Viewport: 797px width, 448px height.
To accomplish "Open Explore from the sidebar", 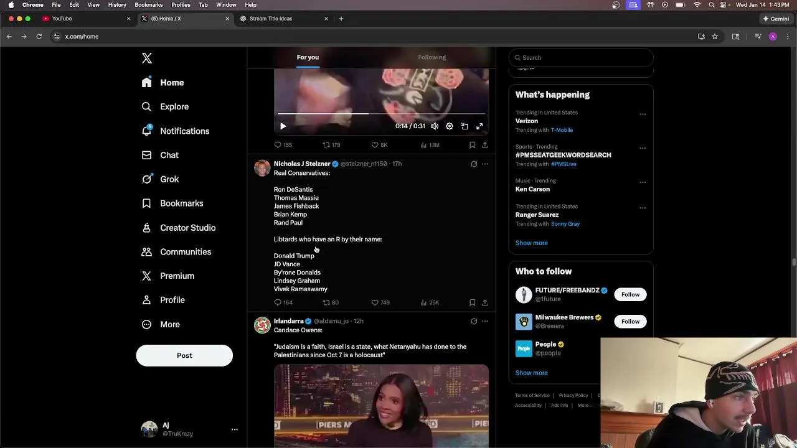I will 165,106.
